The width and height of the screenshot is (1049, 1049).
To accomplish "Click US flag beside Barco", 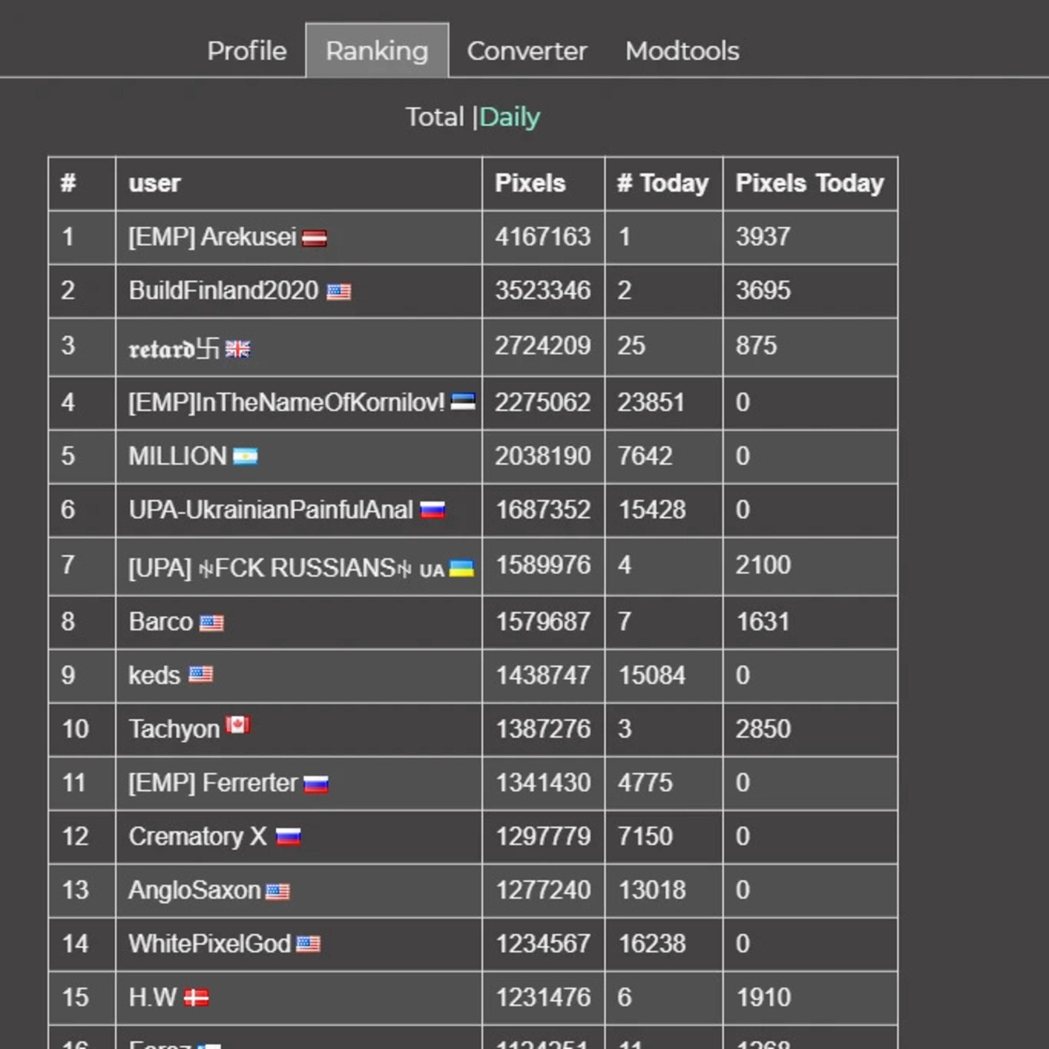I will coord(212,623).
